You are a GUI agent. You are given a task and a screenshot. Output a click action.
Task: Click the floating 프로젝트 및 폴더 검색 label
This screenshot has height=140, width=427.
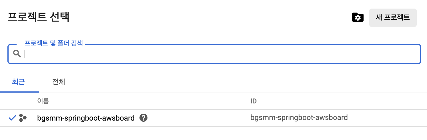tap(53, 44)
